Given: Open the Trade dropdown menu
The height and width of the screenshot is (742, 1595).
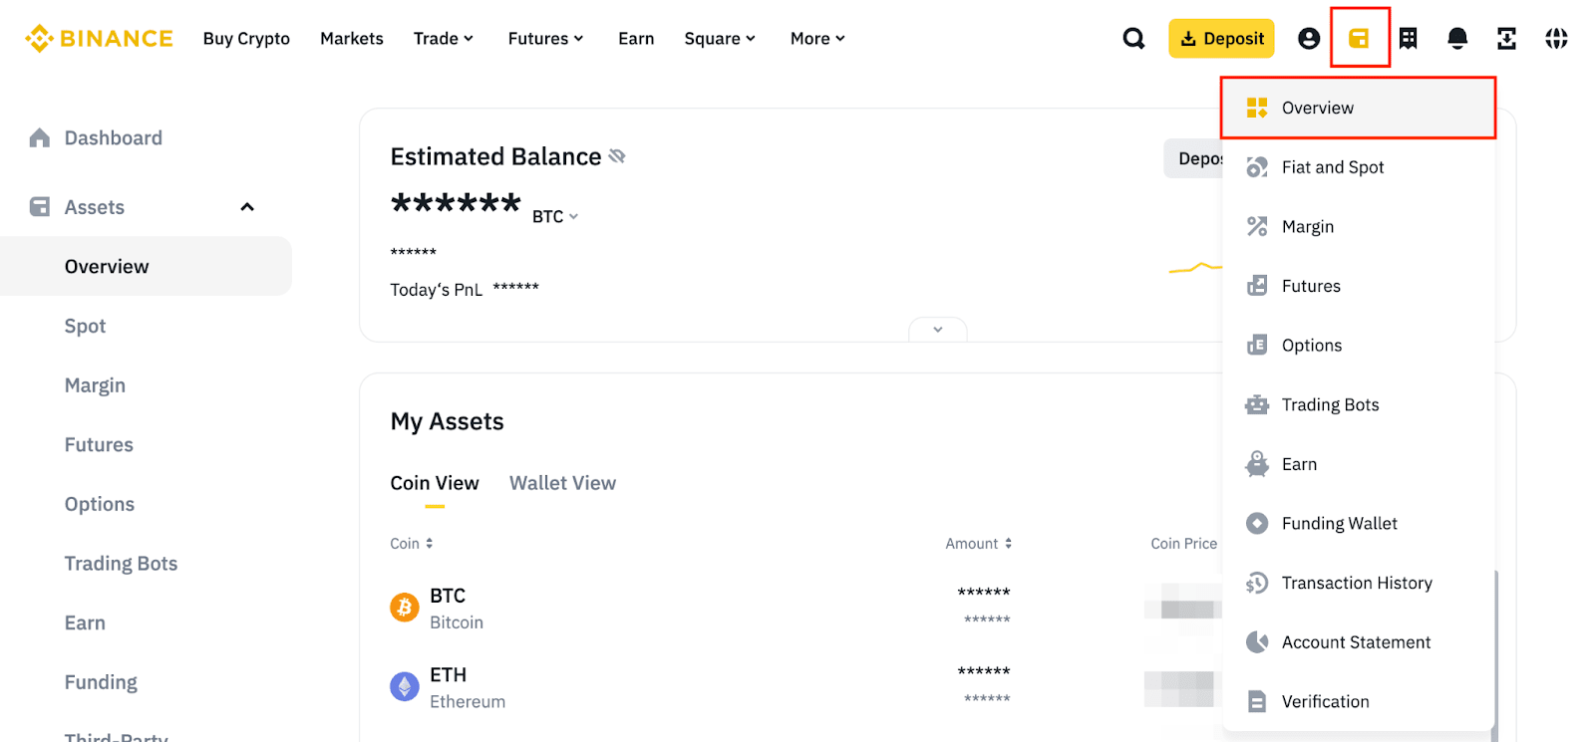Looking at the screenshot, I should [444, 38].
